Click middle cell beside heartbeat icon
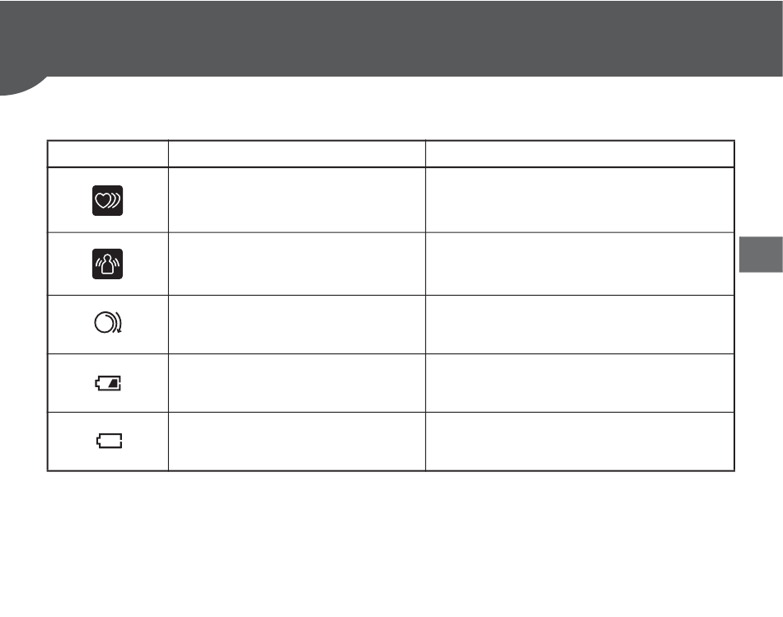The height and width of the screenshot is (617, 783). click(297, 200)
